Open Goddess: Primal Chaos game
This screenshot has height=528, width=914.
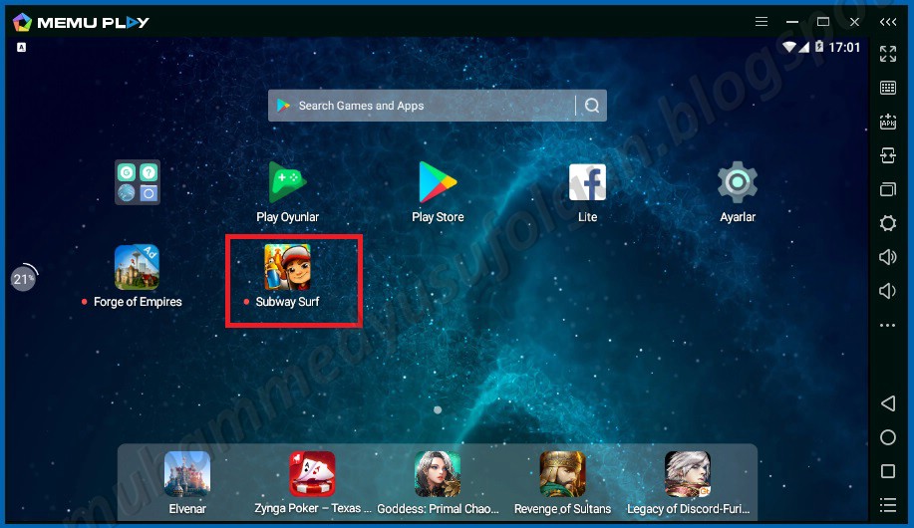click(438, 474)
